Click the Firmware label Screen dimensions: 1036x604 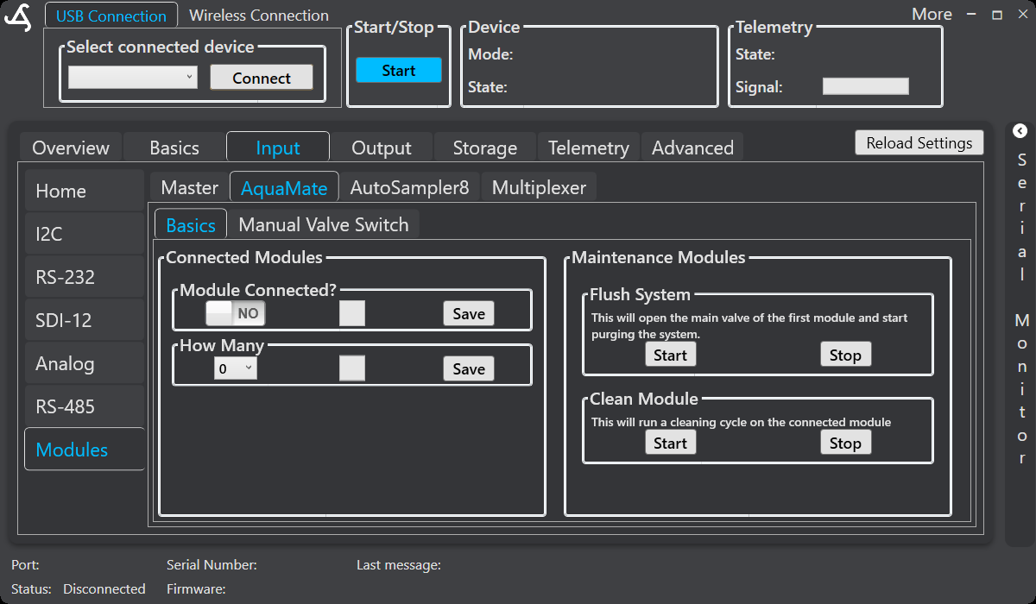pyautogui.click(x=196, y=589)
